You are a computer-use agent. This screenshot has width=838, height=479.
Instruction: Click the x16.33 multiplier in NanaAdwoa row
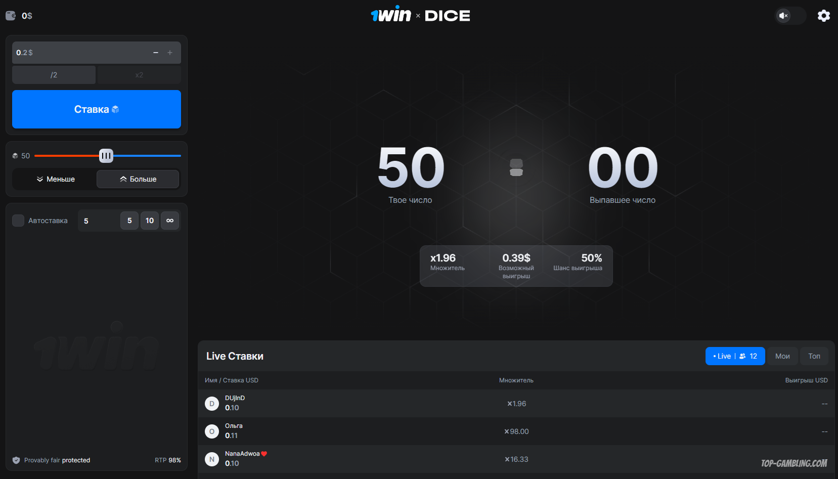point(516,459)
